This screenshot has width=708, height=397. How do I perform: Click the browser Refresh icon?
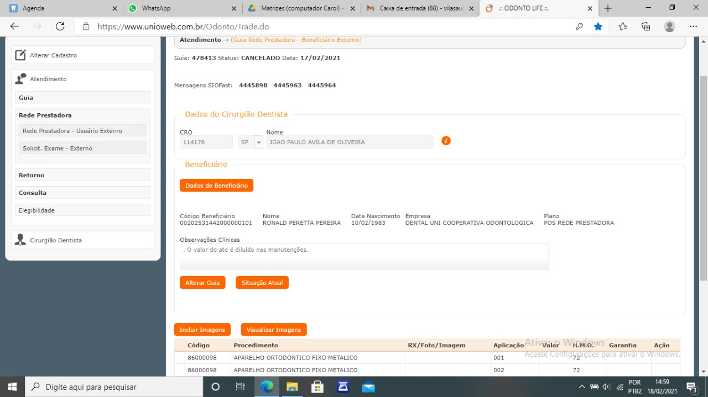click(x=60, y=27)
